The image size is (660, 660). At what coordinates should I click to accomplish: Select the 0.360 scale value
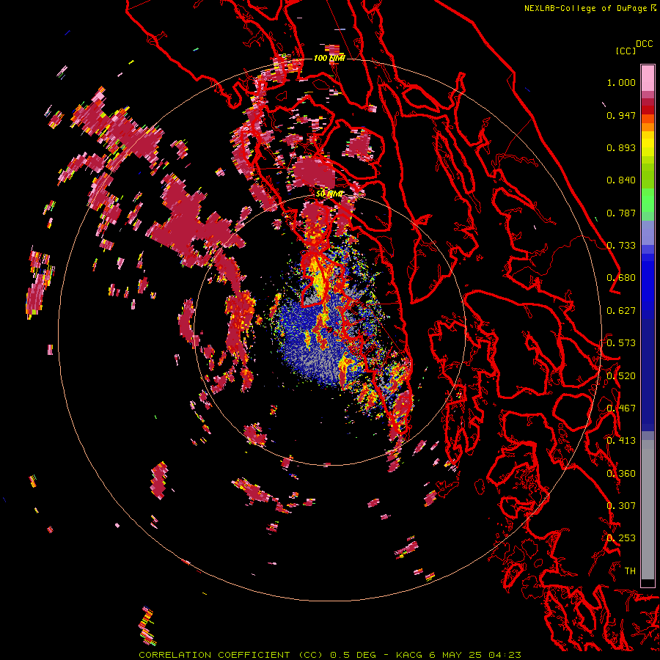click(x=621, y=474)
